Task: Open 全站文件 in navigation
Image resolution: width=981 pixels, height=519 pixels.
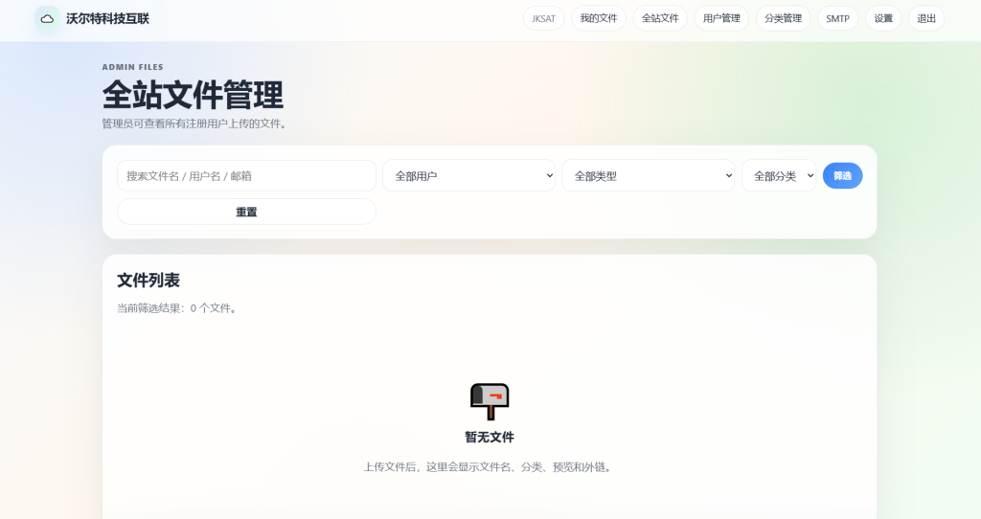Action: click(660, 19)
